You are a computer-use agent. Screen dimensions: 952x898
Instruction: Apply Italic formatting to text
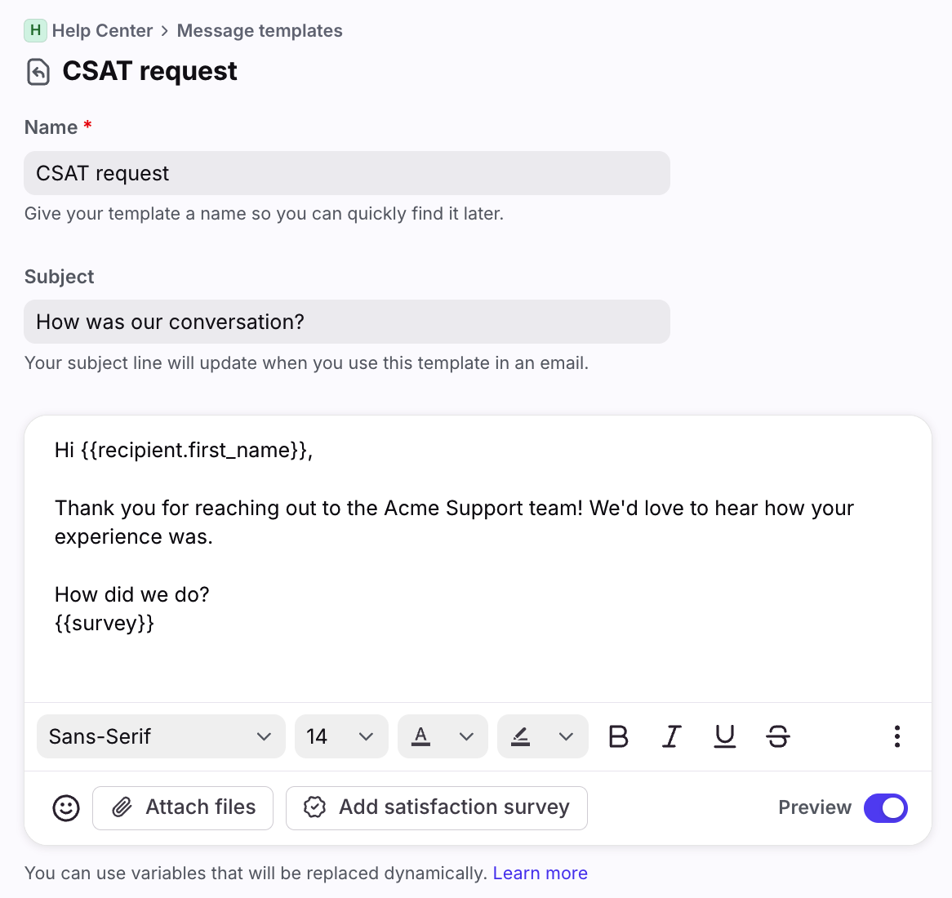pos(671,736)
